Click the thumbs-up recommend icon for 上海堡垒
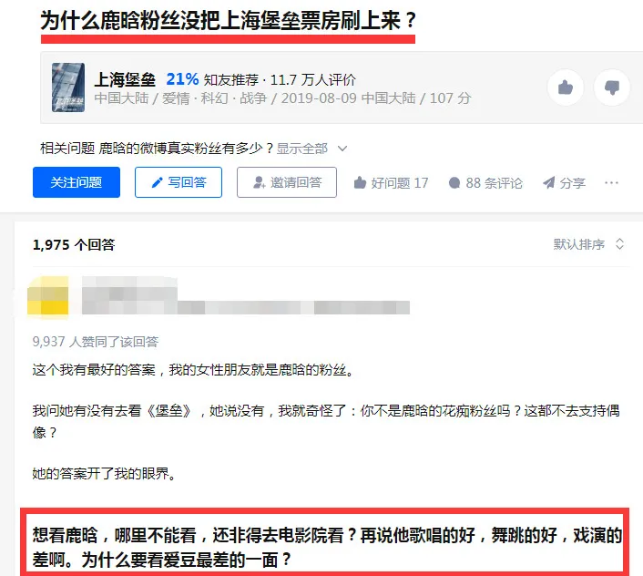643x576 pixels. point(566,87)
